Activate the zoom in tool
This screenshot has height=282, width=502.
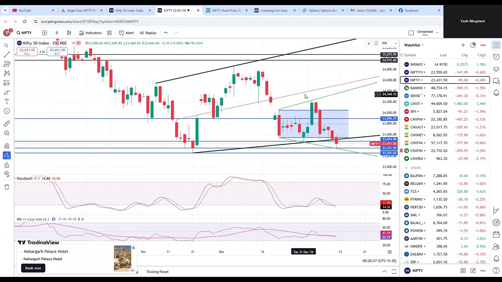[x=7, y=133]
